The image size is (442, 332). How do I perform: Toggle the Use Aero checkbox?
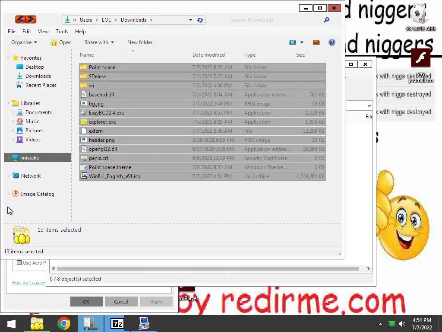pyautogui.click(x=19, y=262)
